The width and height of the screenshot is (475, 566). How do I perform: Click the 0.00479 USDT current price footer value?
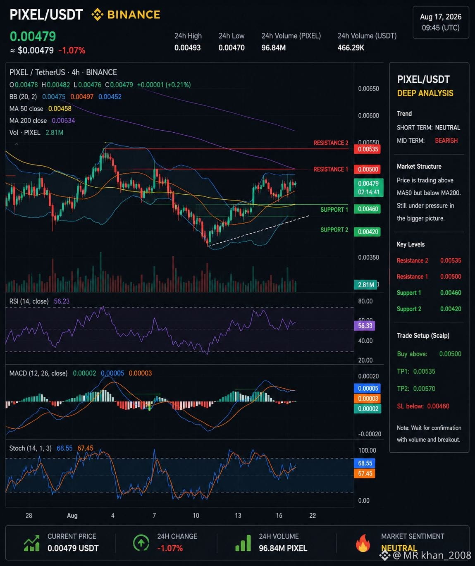(73, 548)
